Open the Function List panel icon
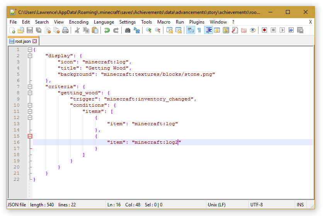The image size is (323, 216). (x=235, y=30)
